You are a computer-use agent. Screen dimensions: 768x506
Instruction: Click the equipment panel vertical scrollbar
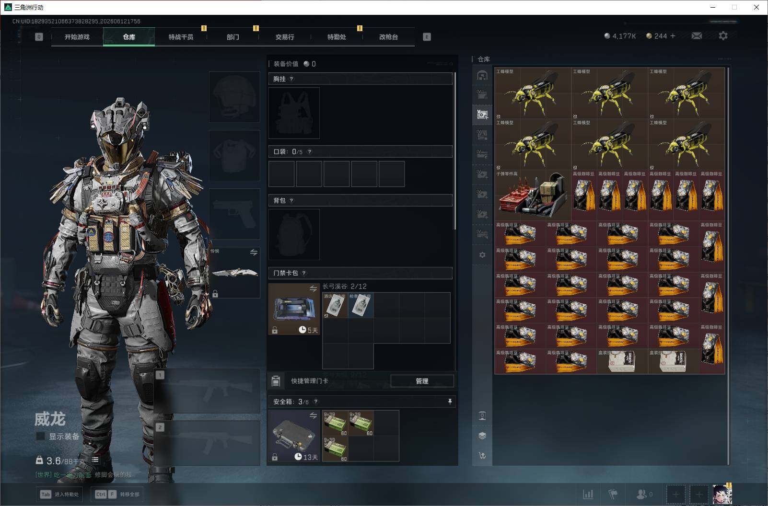point(454,151)
